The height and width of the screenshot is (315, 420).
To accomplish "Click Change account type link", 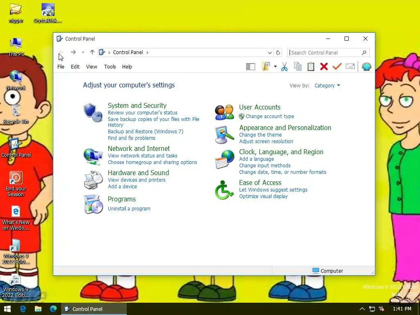I will (270, 116).
